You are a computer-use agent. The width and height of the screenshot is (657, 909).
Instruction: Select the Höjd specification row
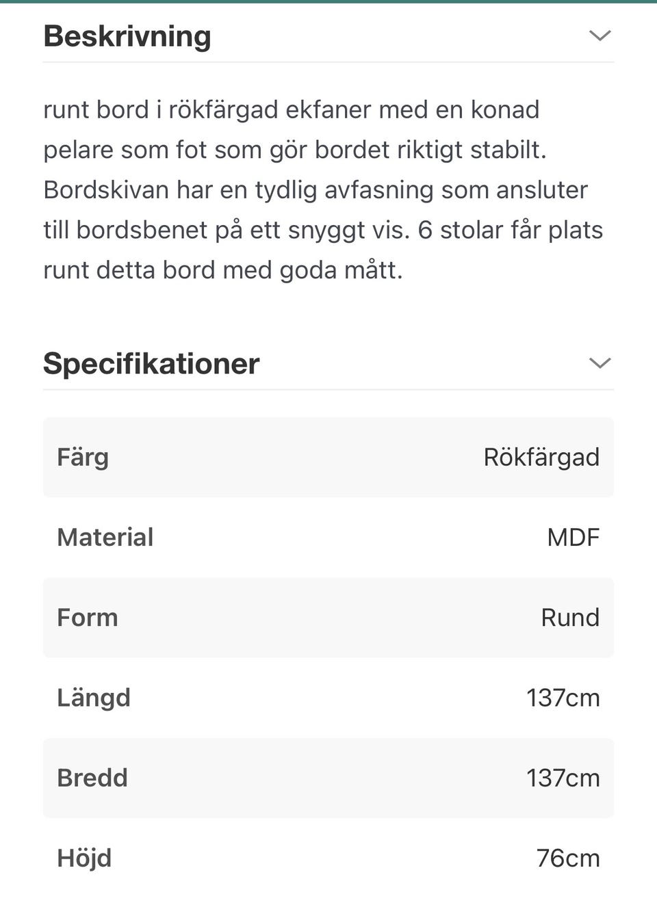pyautogui.click(x=328, y=858)
